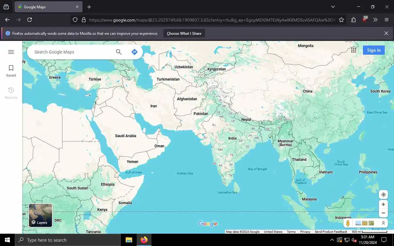Zoom in on the map
The image size is (394, 246).
click(x=383, y=204)
